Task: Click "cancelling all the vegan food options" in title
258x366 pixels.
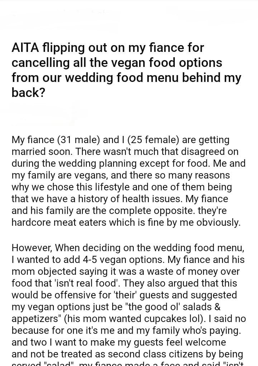Action: (x=117, y=63)
